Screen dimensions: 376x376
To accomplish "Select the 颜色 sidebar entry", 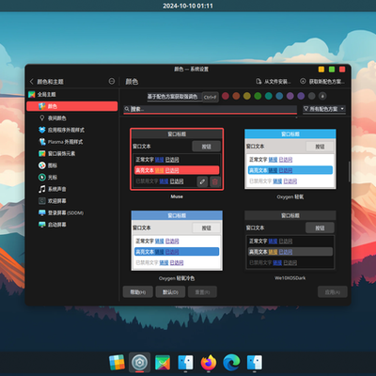I will coord(72,106).
